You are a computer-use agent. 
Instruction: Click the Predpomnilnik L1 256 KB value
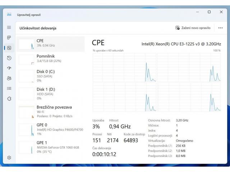[180, 146]
